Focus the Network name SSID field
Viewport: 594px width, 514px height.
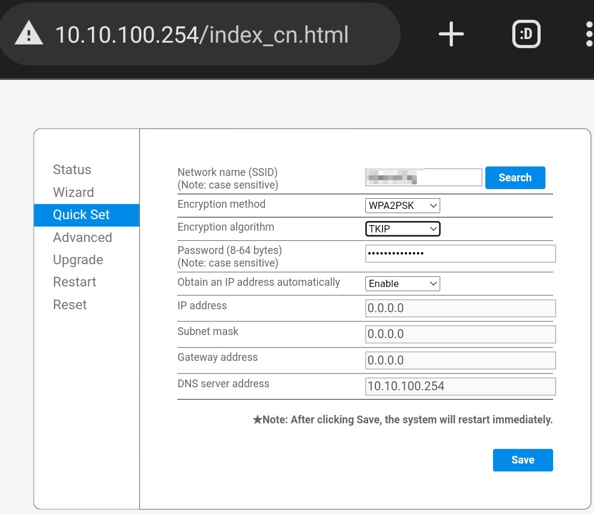tap(423, 177)
